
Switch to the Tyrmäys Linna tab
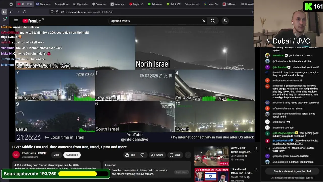[x=62, y=4]
